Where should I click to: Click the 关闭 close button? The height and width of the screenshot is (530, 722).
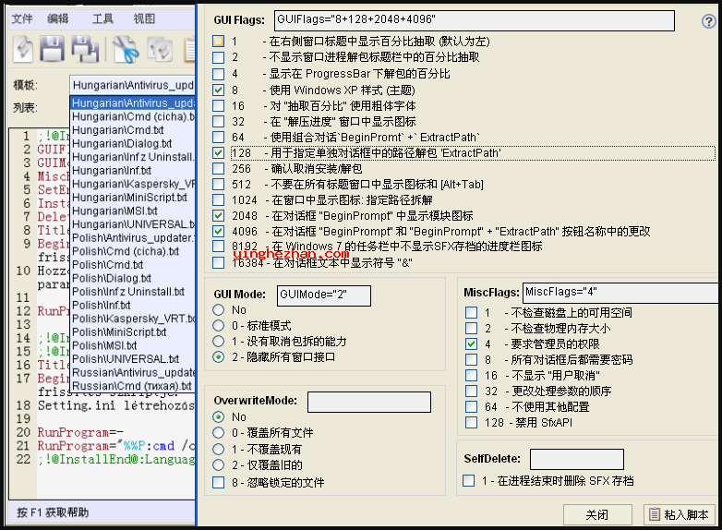(597, 515)
